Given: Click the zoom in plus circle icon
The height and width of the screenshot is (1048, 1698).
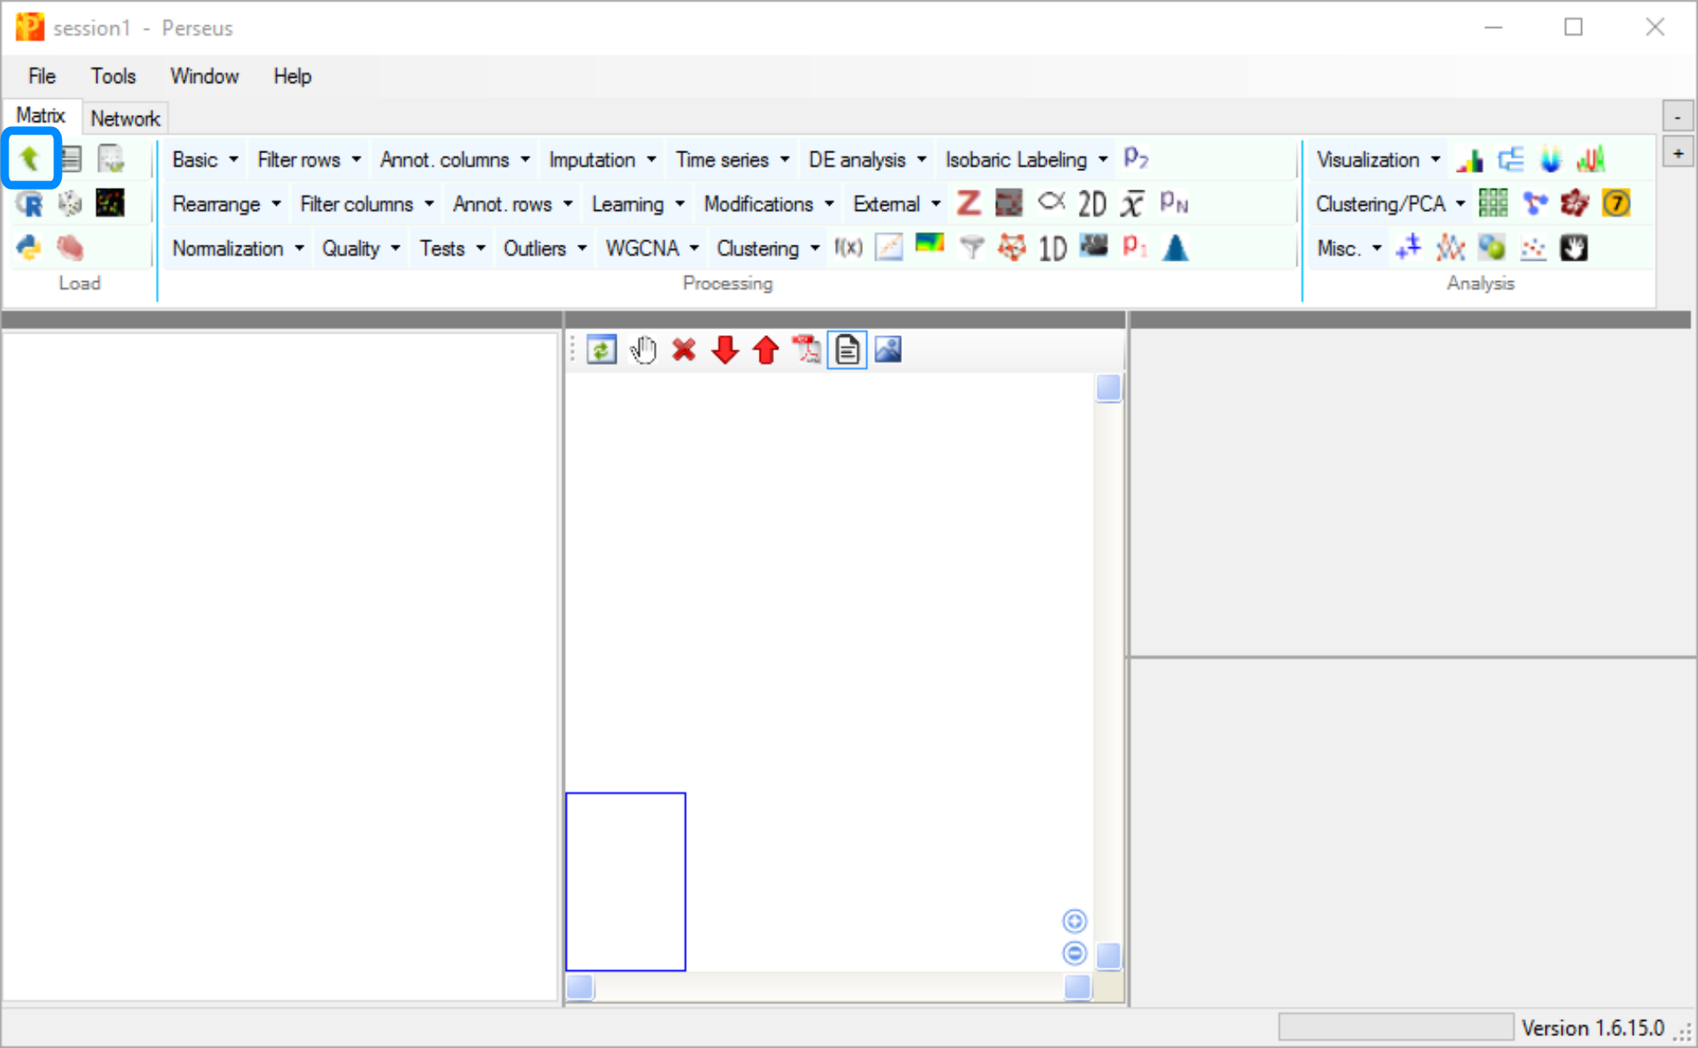Looking at the screenshot, I should click(1075, 921).
